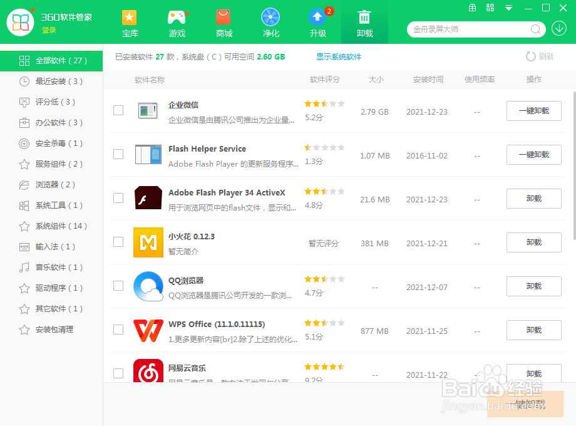The height and width of the screenshot is (426, 576).
Task: Open the 游戏 gamepad icon tab
Action: [x=177, y=23]
